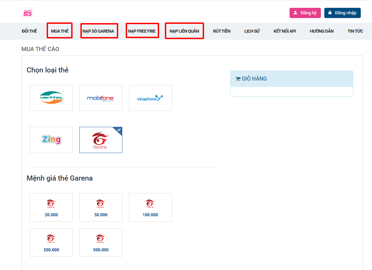Click the 6S site logo

pos(28,13)
